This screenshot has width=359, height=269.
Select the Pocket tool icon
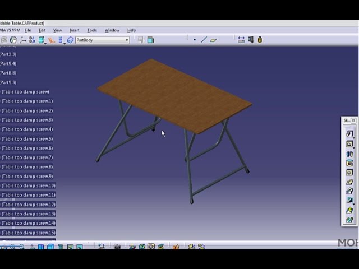tap(349, 144)
